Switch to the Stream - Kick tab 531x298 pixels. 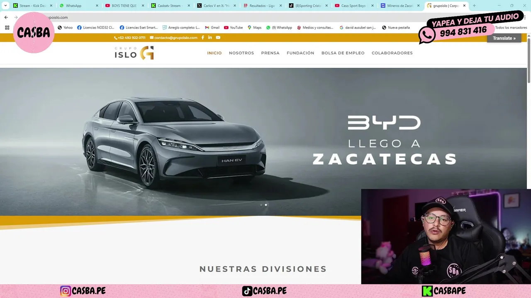click(33, 6)
